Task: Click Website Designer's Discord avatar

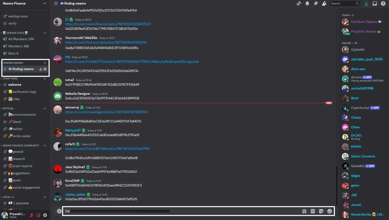Action: click(x=57, y=96)
